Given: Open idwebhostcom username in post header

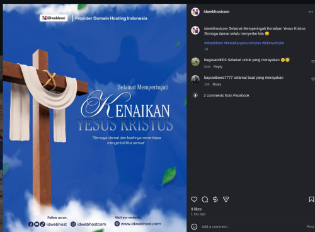Looking at the screenshot, I should (x=216, y=12).
